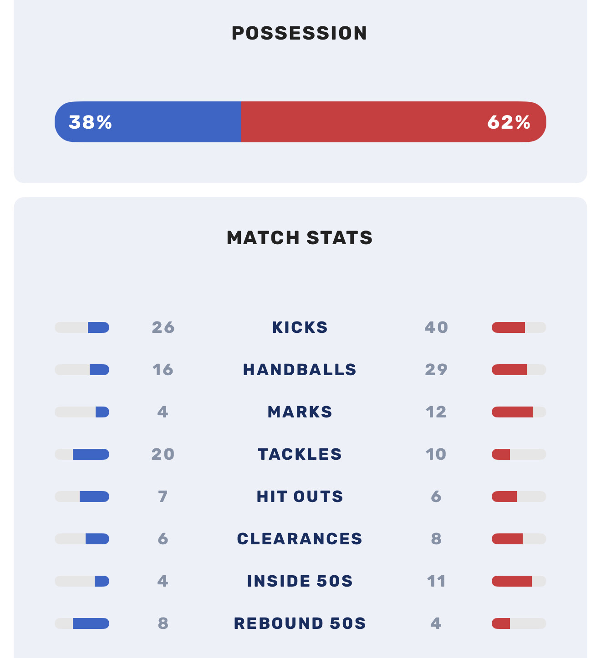Select the MATCH STATS heading
Image resolution: width=601 pixels, height=658 pixels.
pyautogui.click(x=300, y=238)
